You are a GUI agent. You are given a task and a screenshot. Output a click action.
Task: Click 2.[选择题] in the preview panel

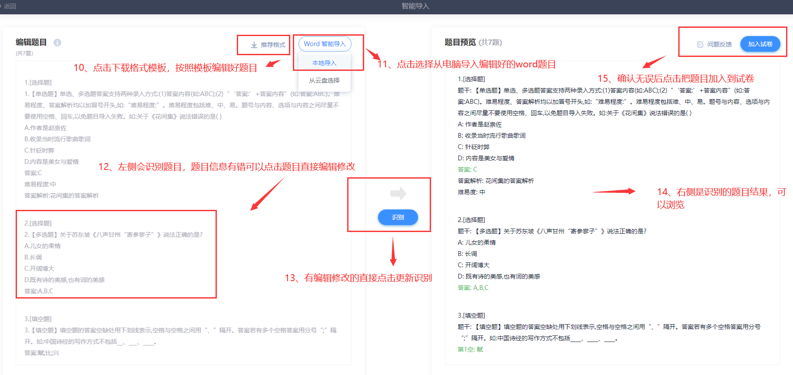point(471,220)
